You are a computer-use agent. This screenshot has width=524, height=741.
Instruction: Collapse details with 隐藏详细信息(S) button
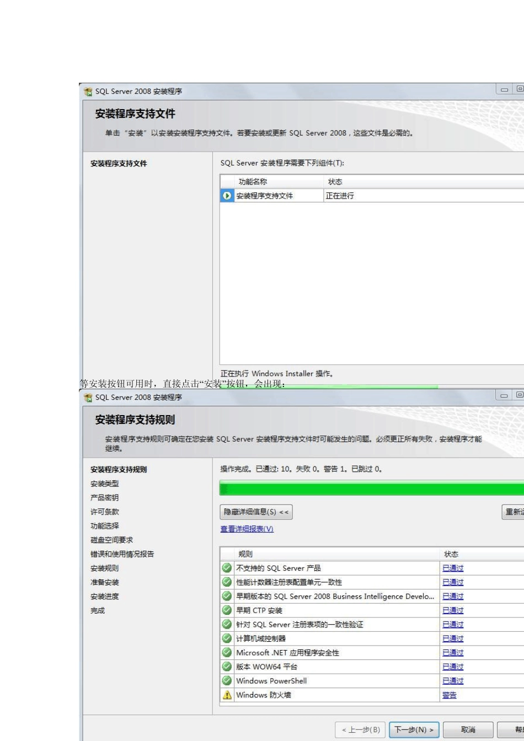[256, 512]
